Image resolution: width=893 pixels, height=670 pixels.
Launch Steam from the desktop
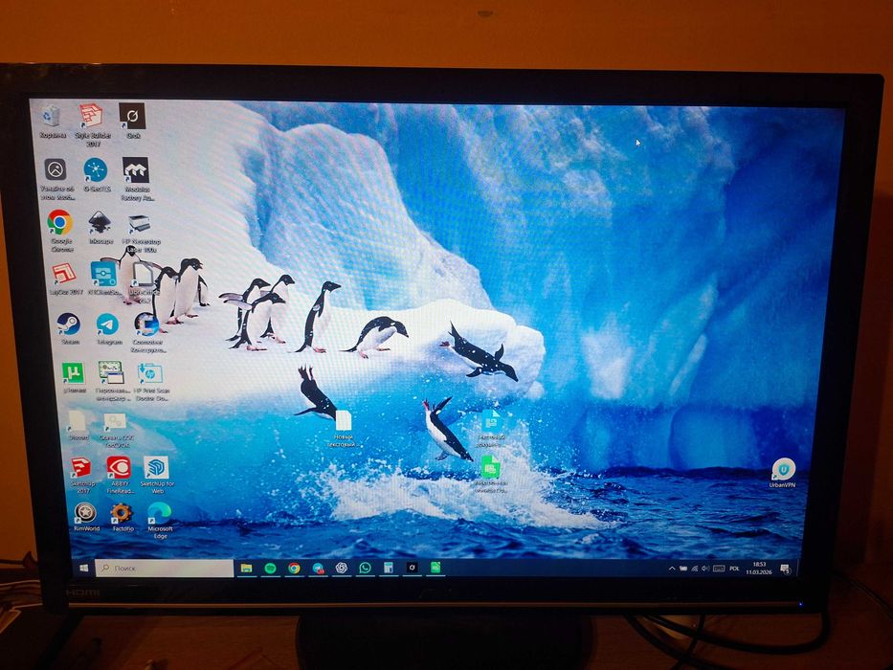pos(70,328)
